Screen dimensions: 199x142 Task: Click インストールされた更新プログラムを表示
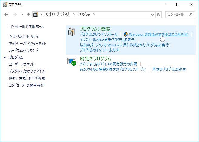pyautogui.click(x=107, y=40)
